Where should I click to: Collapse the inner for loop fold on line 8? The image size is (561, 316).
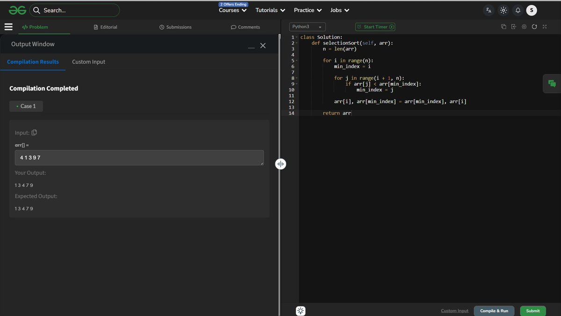(x=296, y=78)
